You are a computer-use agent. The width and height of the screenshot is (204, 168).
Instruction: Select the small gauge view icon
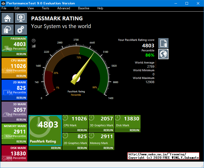pos(34,41)
